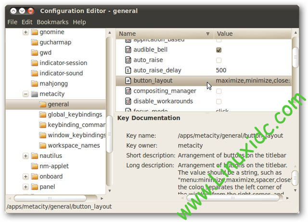Select the auto_raise_delay value 500
Image resolution: width=308 pixels, height=222 pixels.
221,70
